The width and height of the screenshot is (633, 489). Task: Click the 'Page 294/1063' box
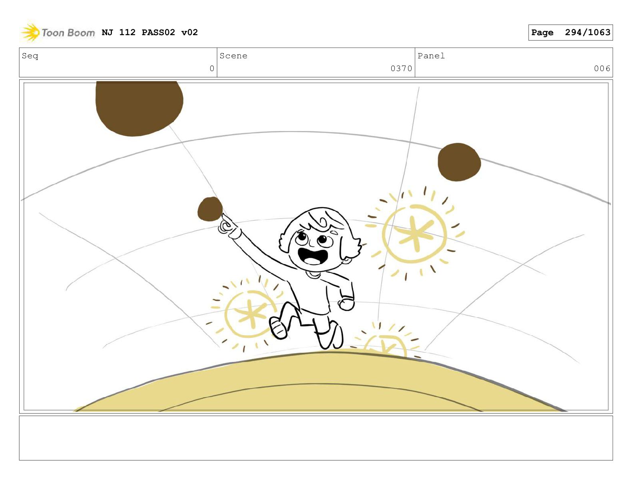[x=570, y=32]
